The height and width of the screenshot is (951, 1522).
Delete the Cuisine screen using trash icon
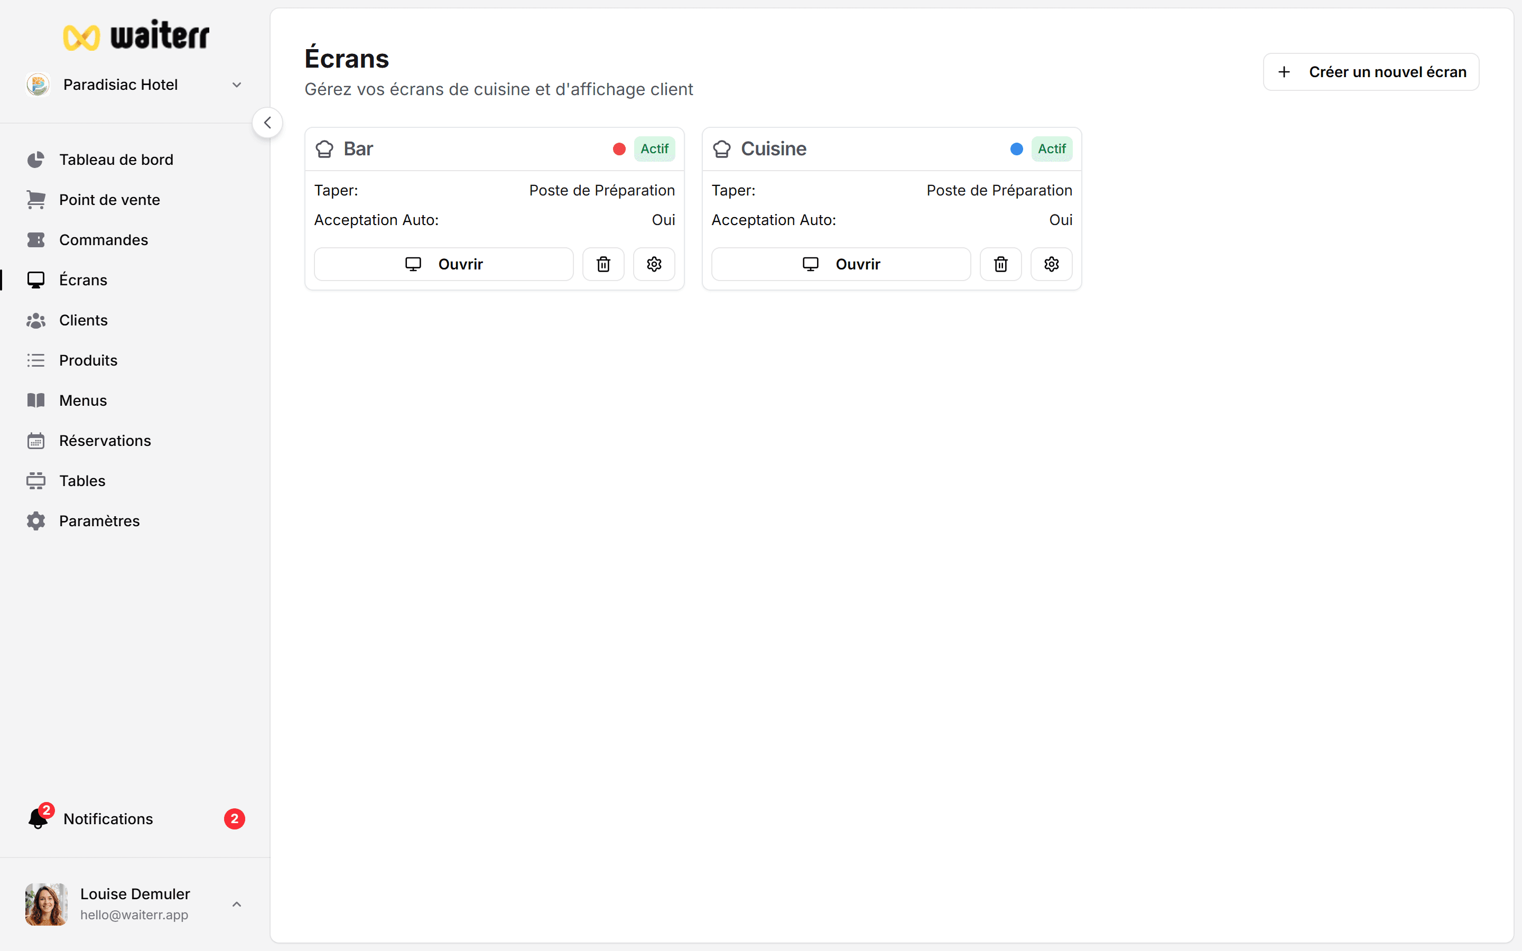[x=1001, y=264]
